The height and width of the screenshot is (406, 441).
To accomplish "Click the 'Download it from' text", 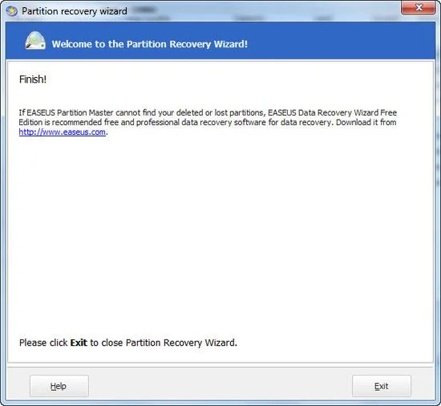I will 366,123.
